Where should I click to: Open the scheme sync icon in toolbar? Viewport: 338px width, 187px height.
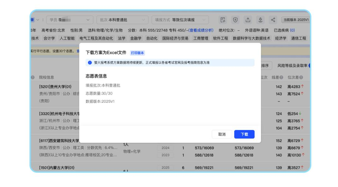pos(223,19)
